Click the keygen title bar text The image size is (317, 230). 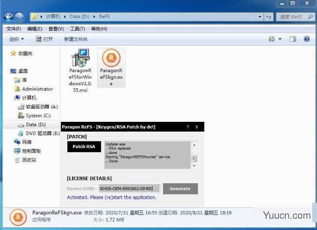pos(109,127)
